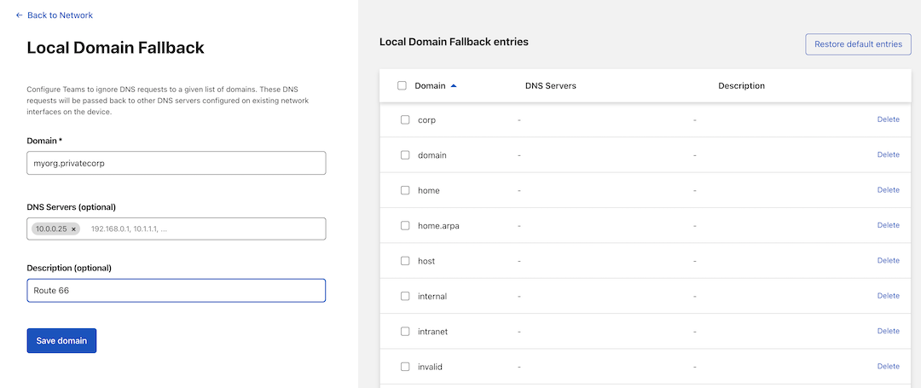This screenshot has width=921, height=388.
Task: Focus the Domain text field
Action: [177, 163]
